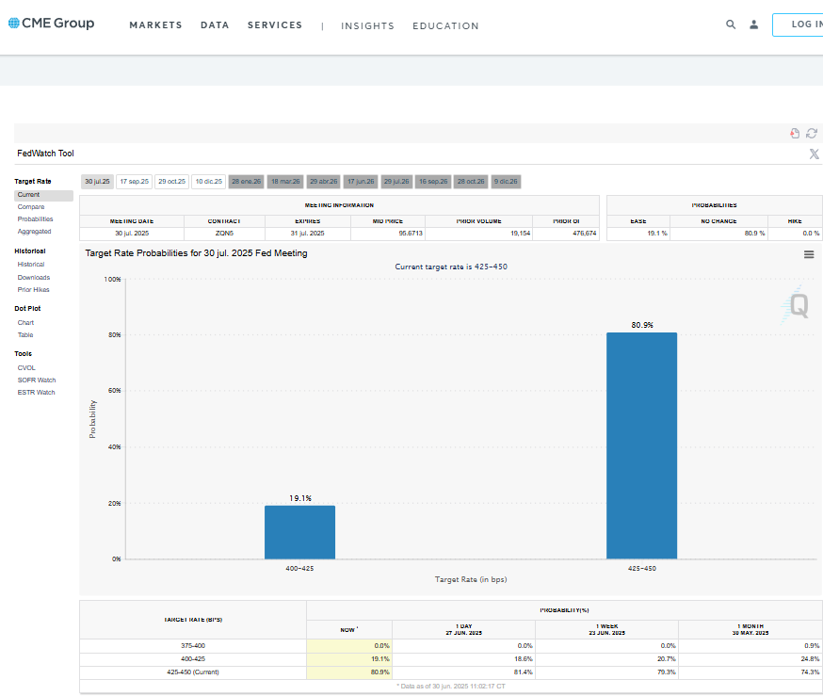
Task: Click the 476,674 prior OI cell
Action: click(x=566, y=234)
